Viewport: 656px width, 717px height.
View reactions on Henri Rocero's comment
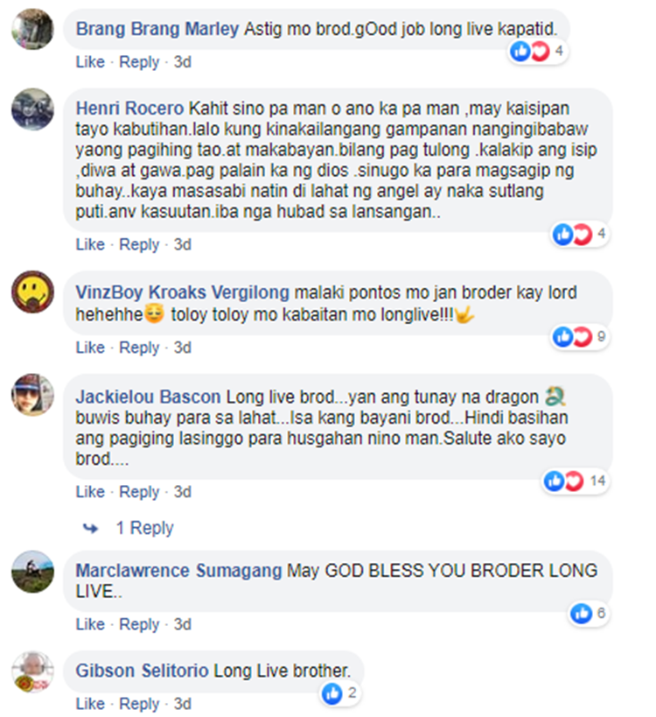[x=580, y=234]
